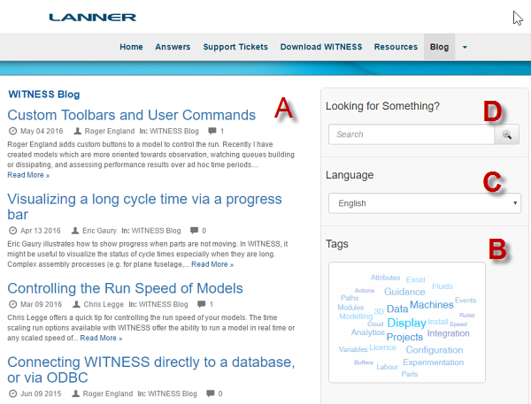The image size is (531, 404).
Task: Select the Events tag
Action: [466, 300]
